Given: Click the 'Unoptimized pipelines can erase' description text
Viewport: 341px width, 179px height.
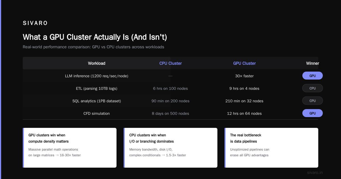Looking at the screenshot, I should pyautogui.click(x=250, y=152).
